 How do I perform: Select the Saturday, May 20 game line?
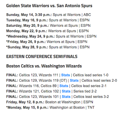pos(48,25)
